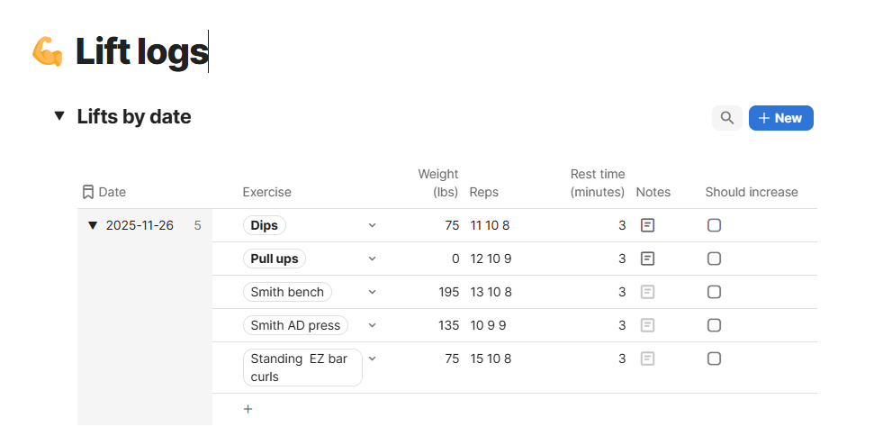This screenshot has width=892, height=427.
Task: Open the Smith AD press exercise tag
Action: (294, 325)
